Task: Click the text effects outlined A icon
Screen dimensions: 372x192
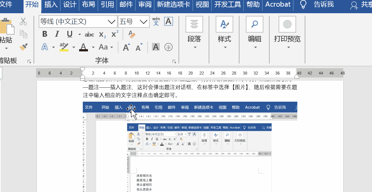Action: [45, 47]
